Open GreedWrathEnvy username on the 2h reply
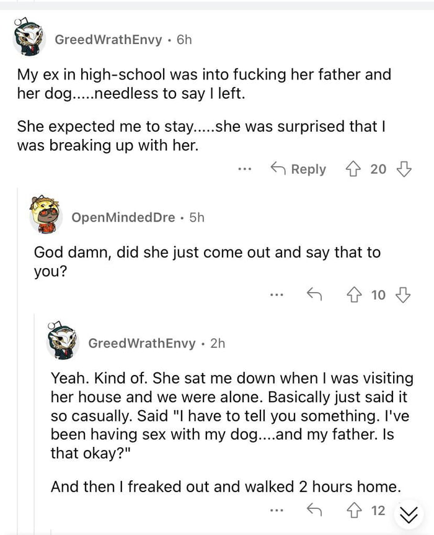 [x=142, y=343]
